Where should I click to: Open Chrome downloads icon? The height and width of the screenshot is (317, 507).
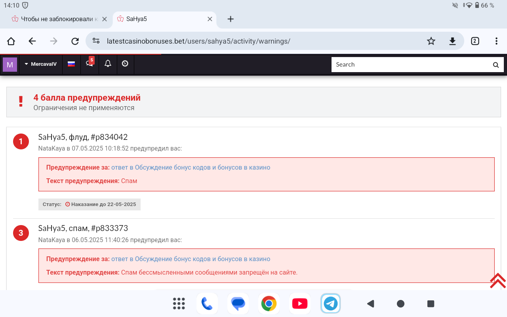point(452,41)
